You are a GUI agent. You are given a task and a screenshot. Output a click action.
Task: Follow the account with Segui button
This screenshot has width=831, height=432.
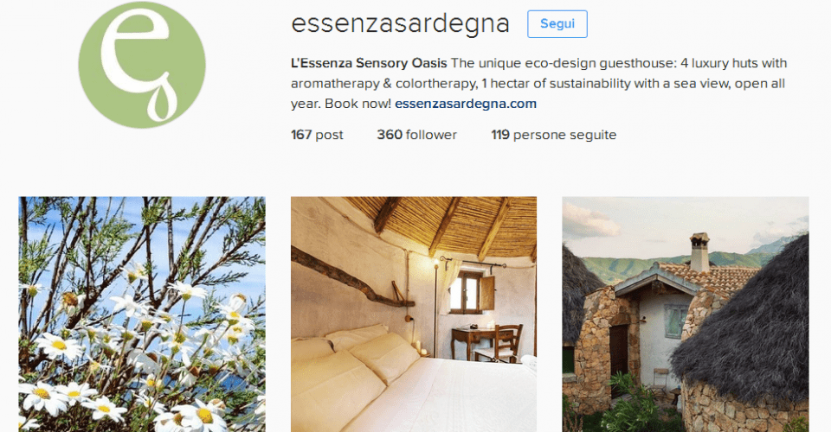click(557, 24)
